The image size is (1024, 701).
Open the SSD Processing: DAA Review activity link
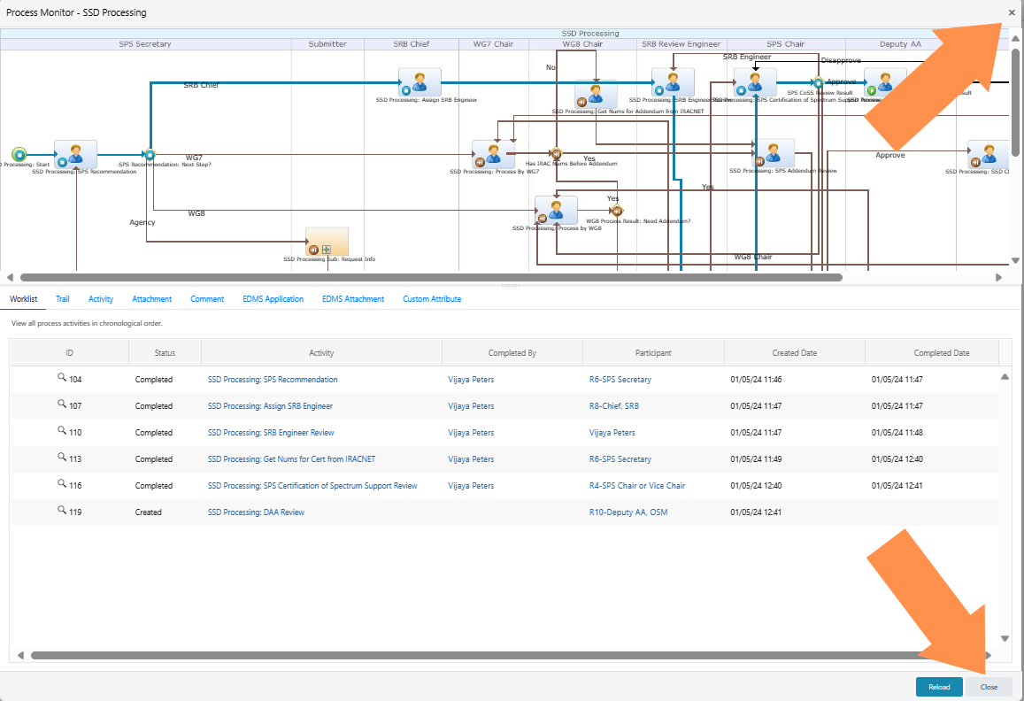[x=256, y=512]
